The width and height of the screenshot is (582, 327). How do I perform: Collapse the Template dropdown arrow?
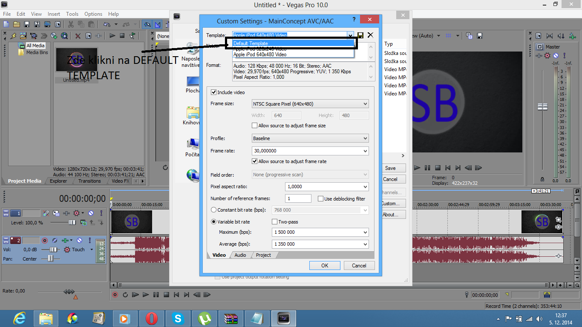[350, 35]
